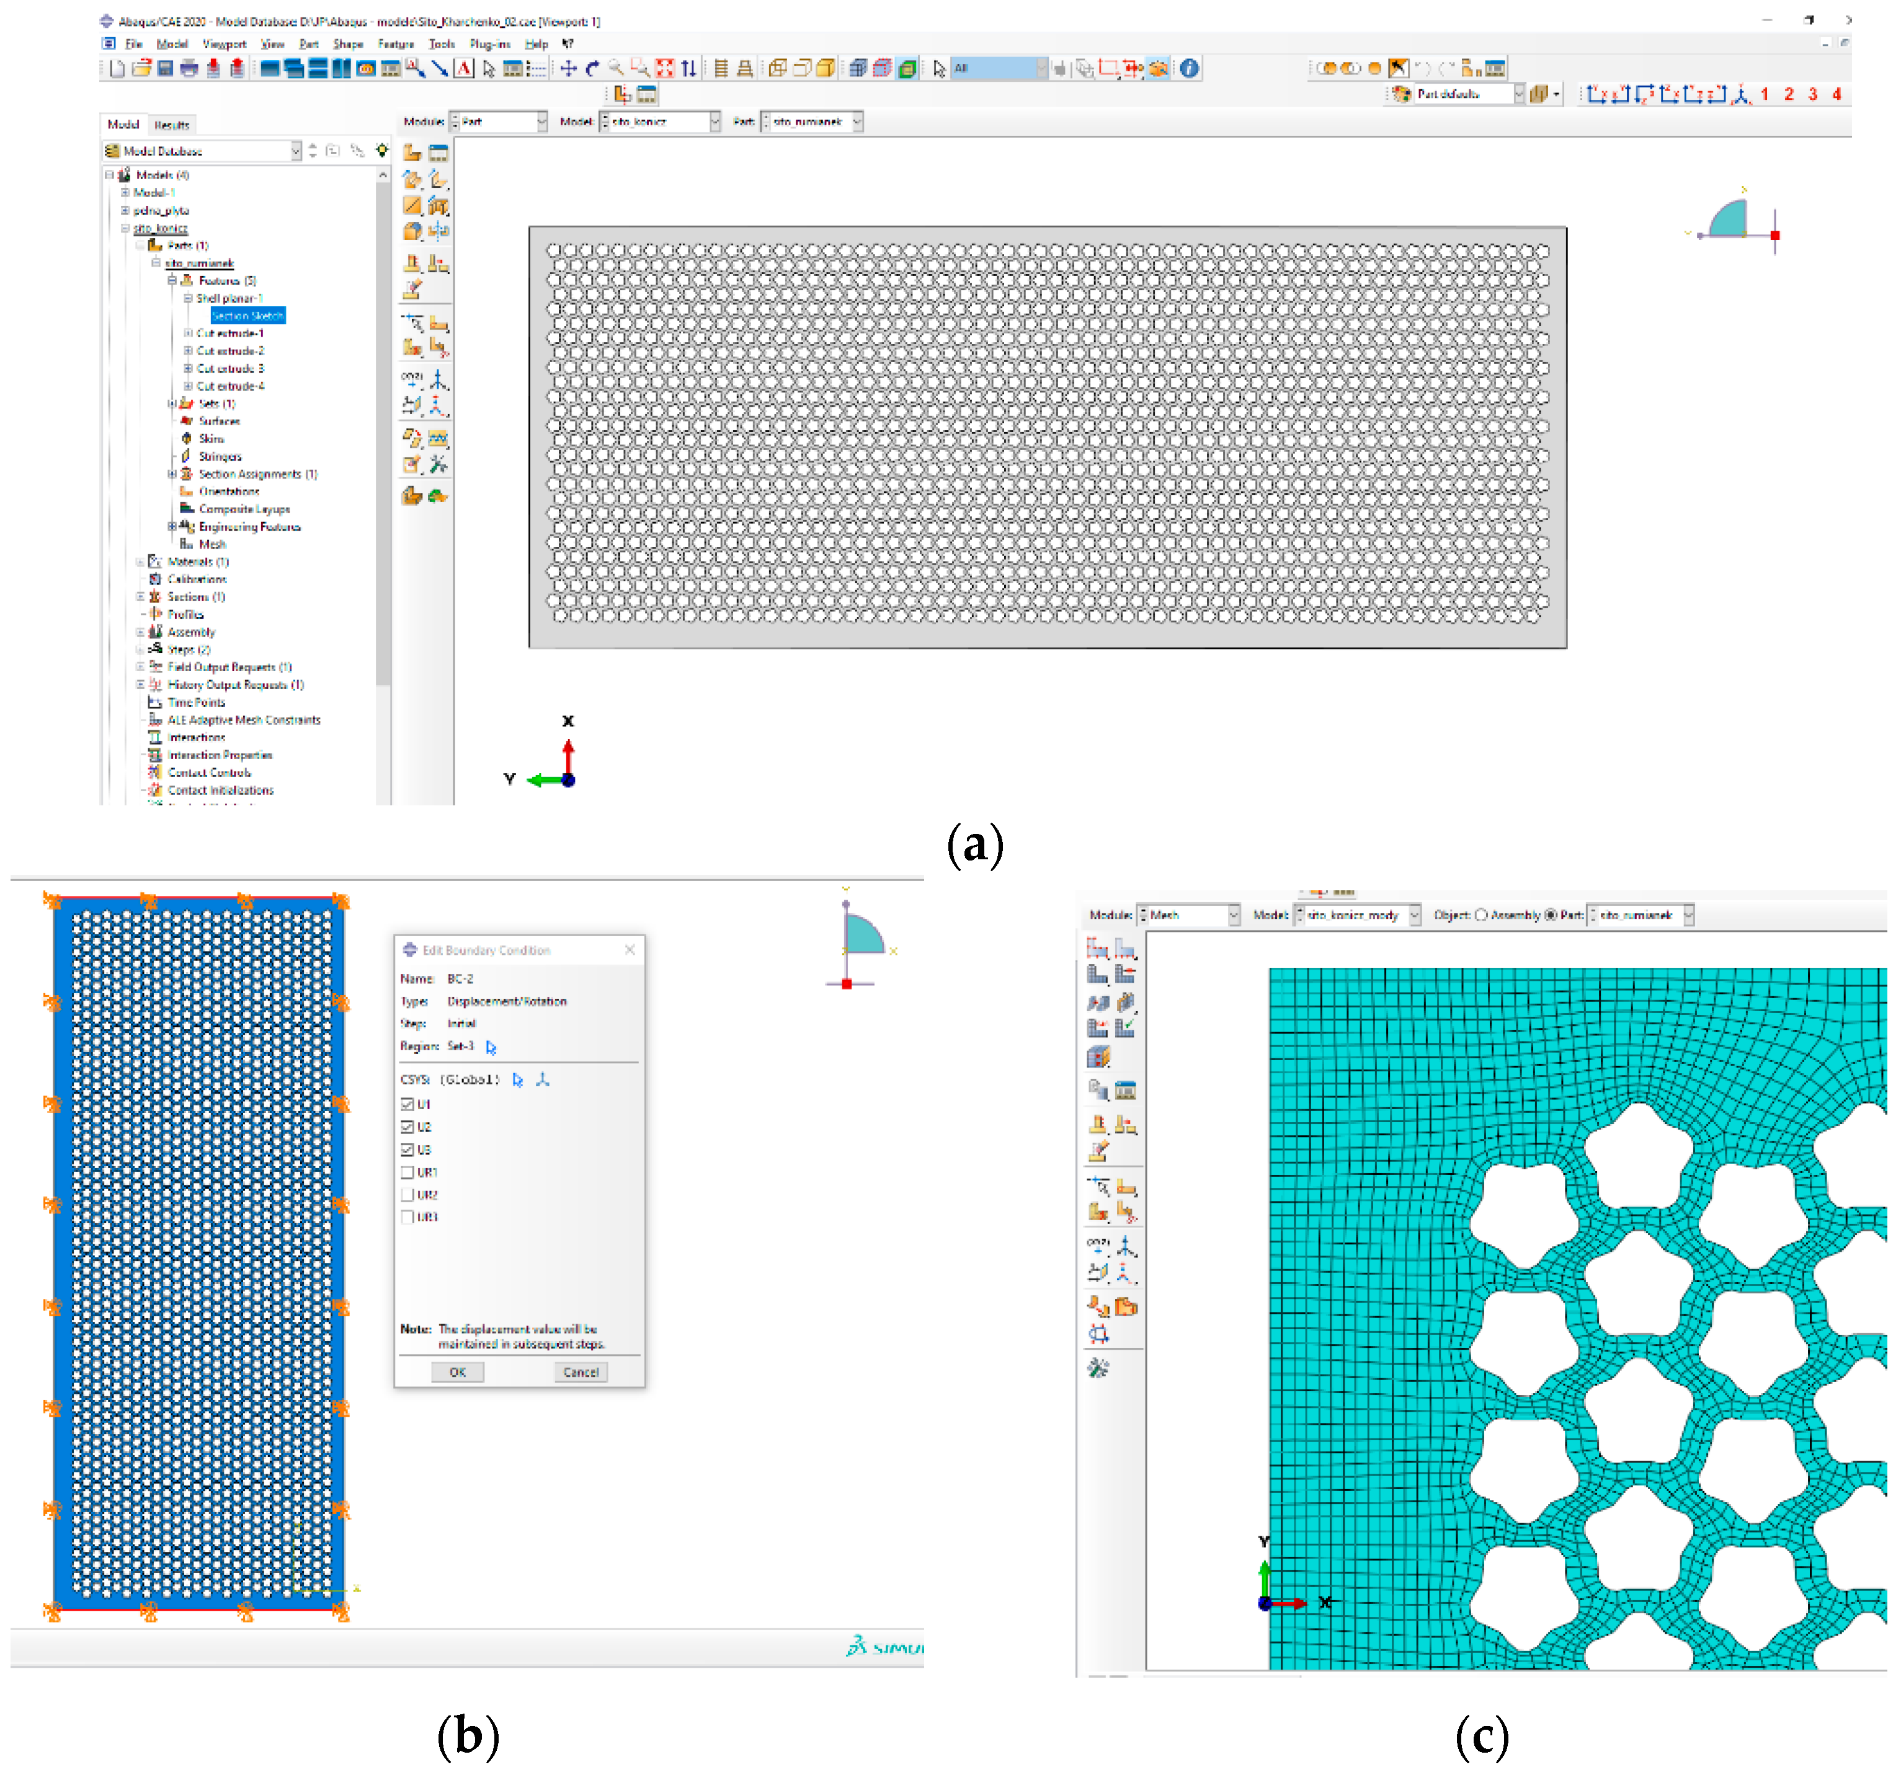
Task: Uncheck the U1 checkbox
Action: coord(407,1104)
